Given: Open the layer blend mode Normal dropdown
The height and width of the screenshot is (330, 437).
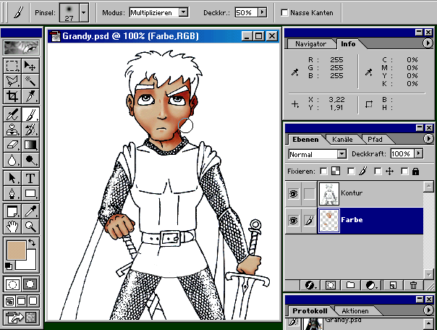Looking at the screenshot, I should coord(341,154).
